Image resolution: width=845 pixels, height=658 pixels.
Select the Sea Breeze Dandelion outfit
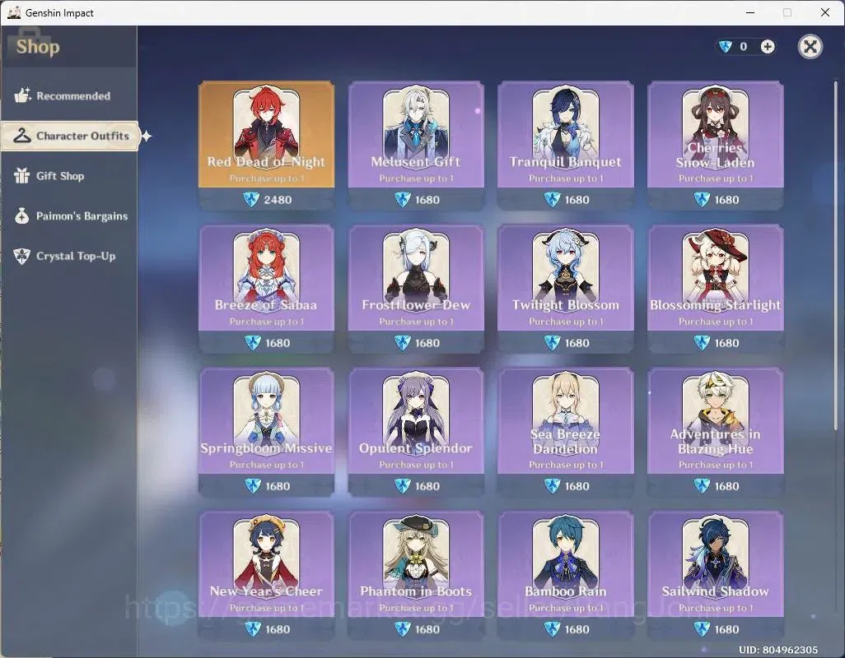(565, 432)
